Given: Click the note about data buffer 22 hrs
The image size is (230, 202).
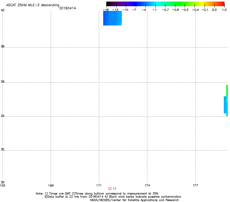Looking at the screenshot, I should tap(113, 197).
